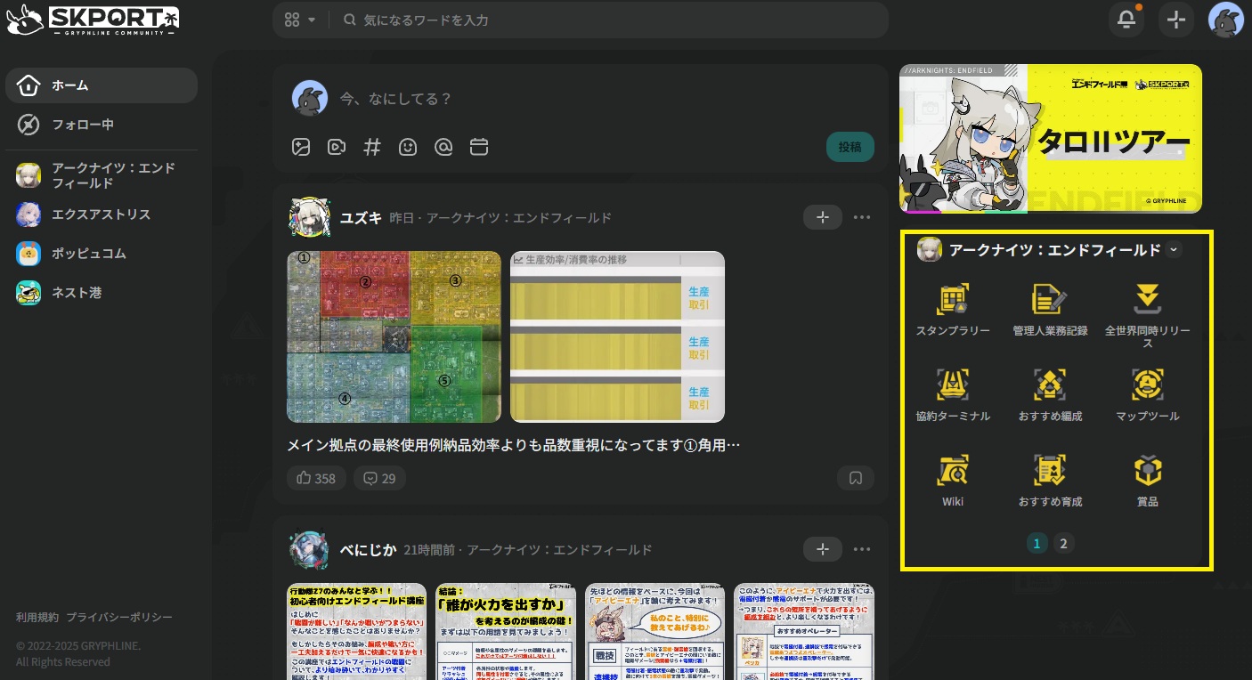This screenshot has width=1252, height=680.
Task: Open the タロIIツアー banner image
Action: pos(1050,139)
